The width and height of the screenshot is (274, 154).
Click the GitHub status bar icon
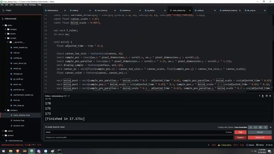pyautogui.click(x=260, y=145)
